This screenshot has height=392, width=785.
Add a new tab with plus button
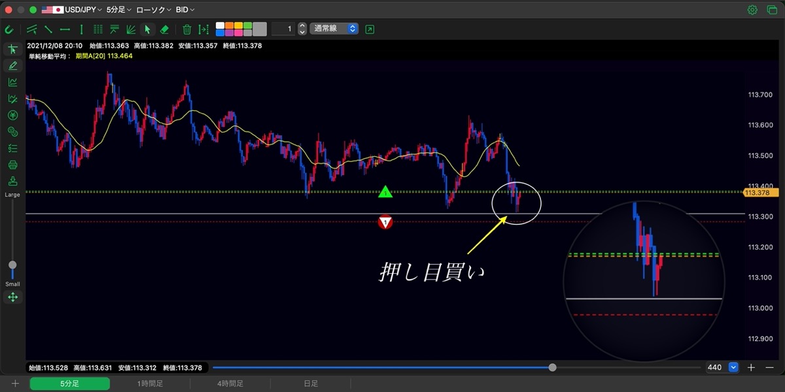(x=15, y=384)
